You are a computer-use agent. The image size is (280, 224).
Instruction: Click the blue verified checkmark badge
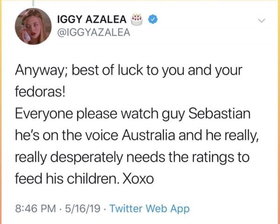tap(153, 19)
